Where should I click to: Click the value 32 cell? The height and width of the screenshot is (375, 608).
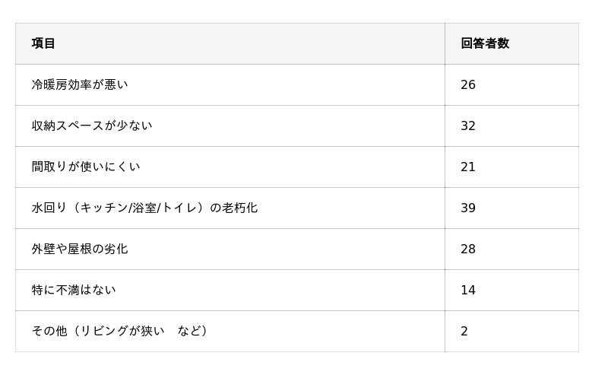468,126
